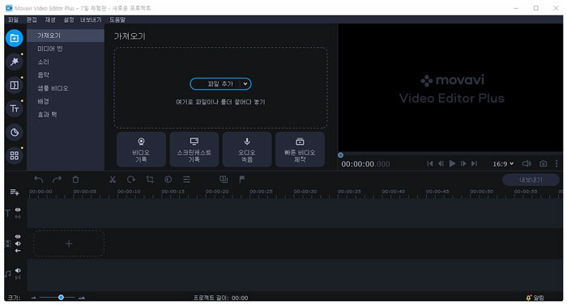The image size is (567, 305).
Task: Open the 내보내기 menu in menu bar
Action: pos(91,19)
